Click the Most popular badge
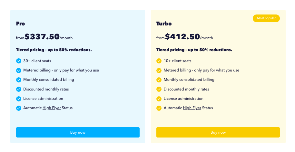 [266, 18]
